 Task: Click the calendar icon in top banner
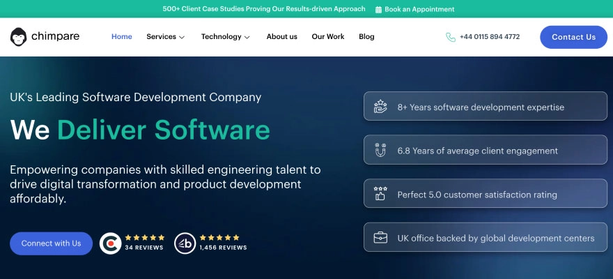pyautogui.click(x=378, y=10)
